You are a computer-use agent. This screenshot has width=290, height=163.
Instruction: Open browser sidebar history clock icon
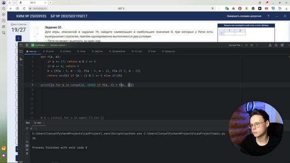(4, 9)
